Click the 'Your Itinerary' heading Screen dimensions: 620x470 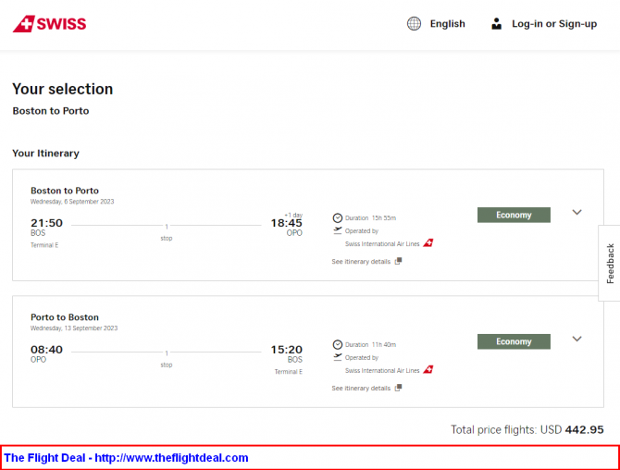click(x=46, y=154)
